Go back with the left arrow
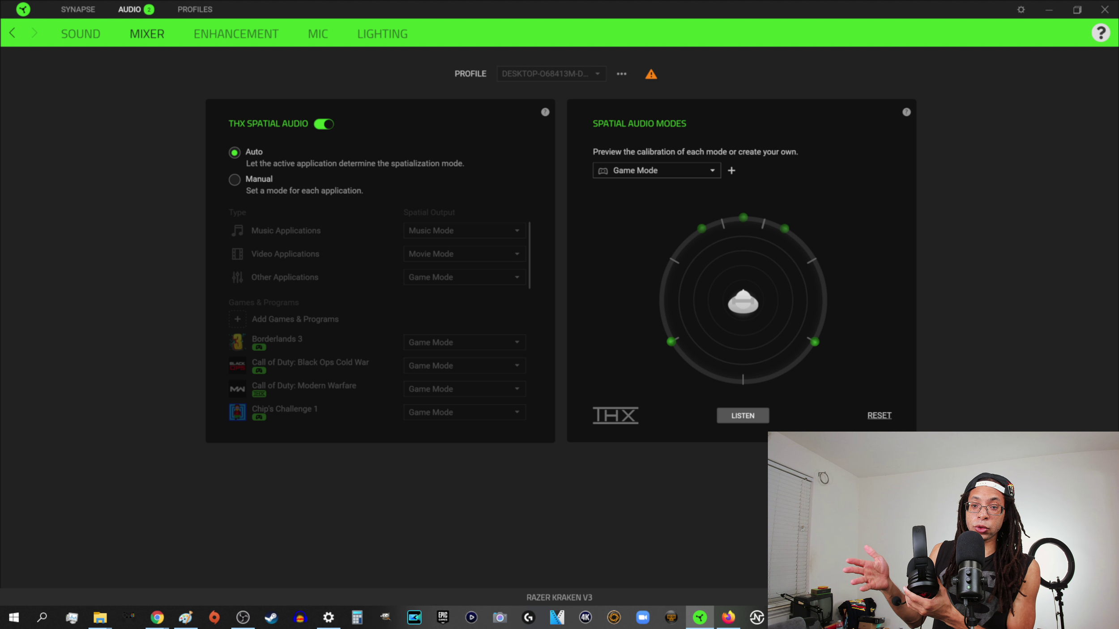 [13, 33]
